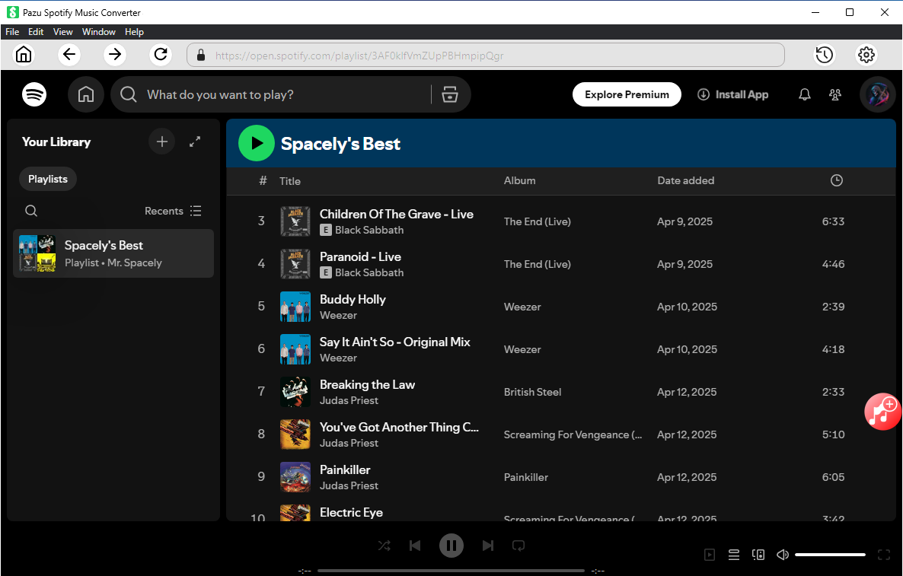Click the Spotify logo icon
Viewport: 903px width, 576px height.
click(34, 94)
